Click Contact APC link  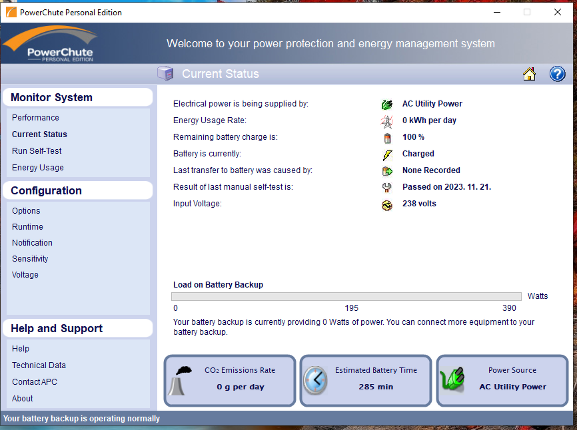35,382
